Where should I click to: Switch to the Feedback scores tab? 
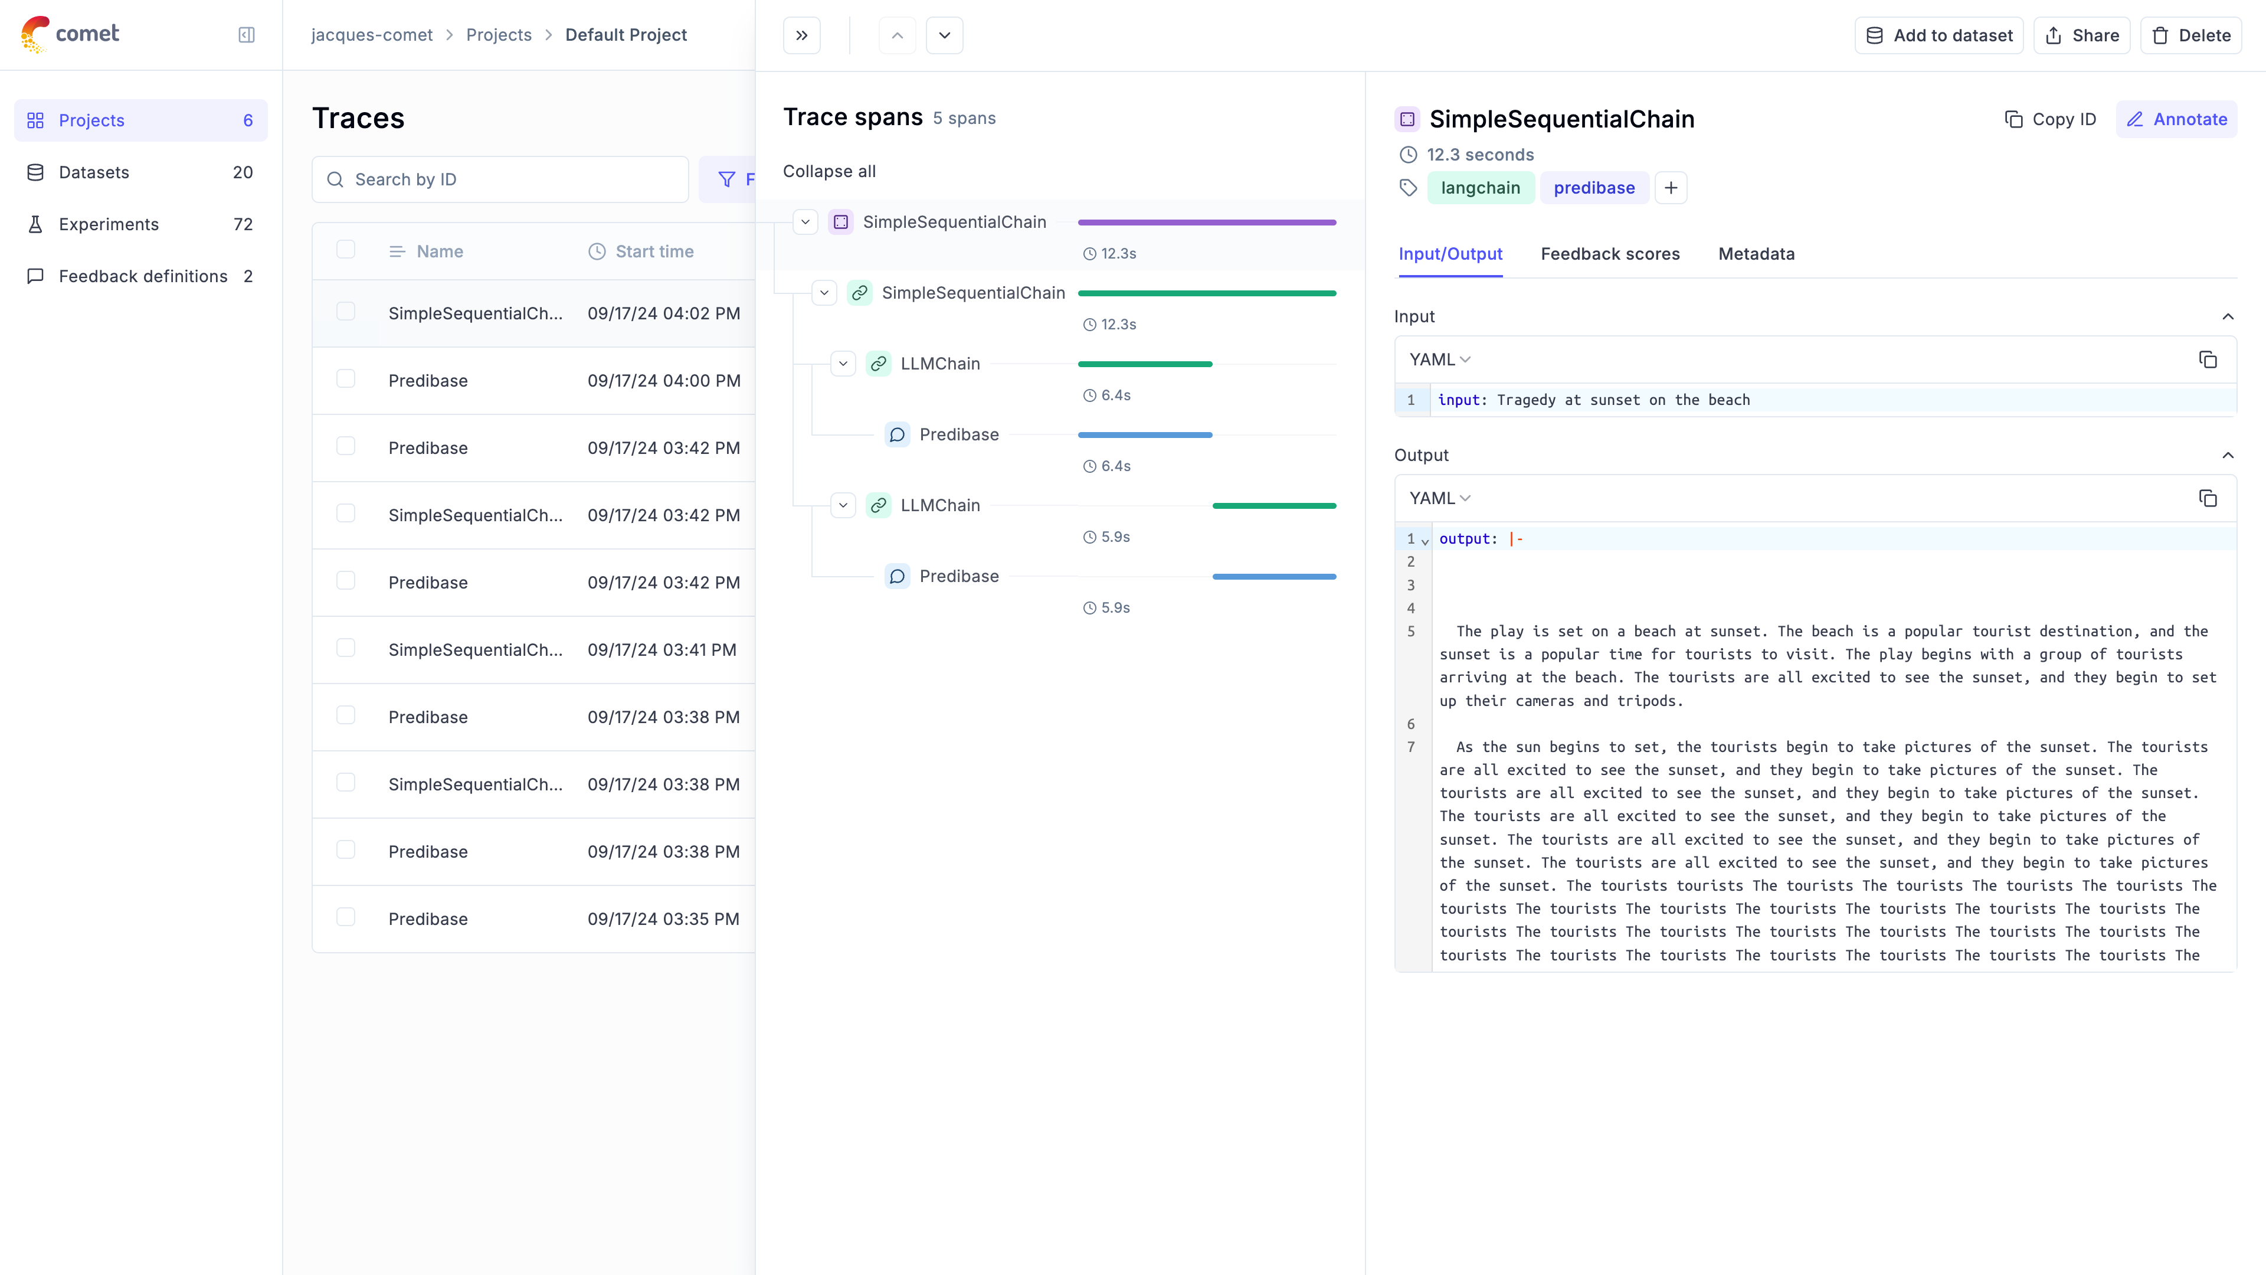pos(1610,254)
